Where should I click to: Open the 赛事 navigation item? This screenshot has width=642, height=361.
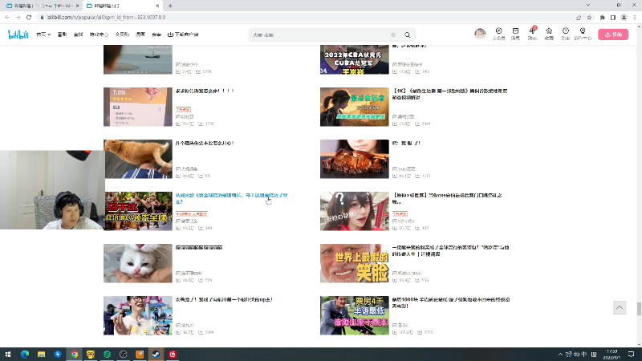click(x=156, y=34)
